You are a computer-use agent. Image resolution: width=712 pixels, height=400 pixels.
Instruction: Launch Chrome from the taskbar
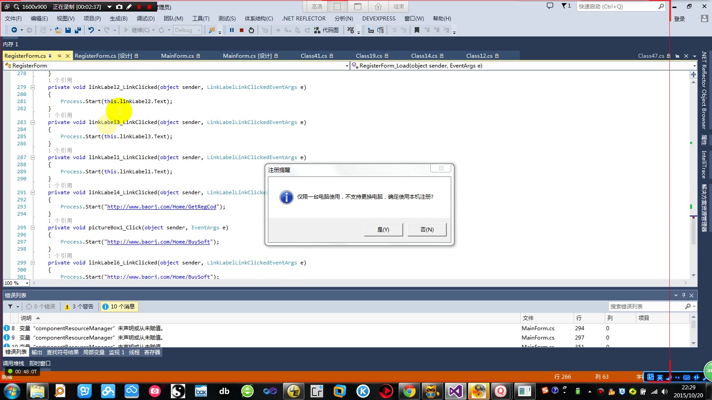click(x=409, y=392)
